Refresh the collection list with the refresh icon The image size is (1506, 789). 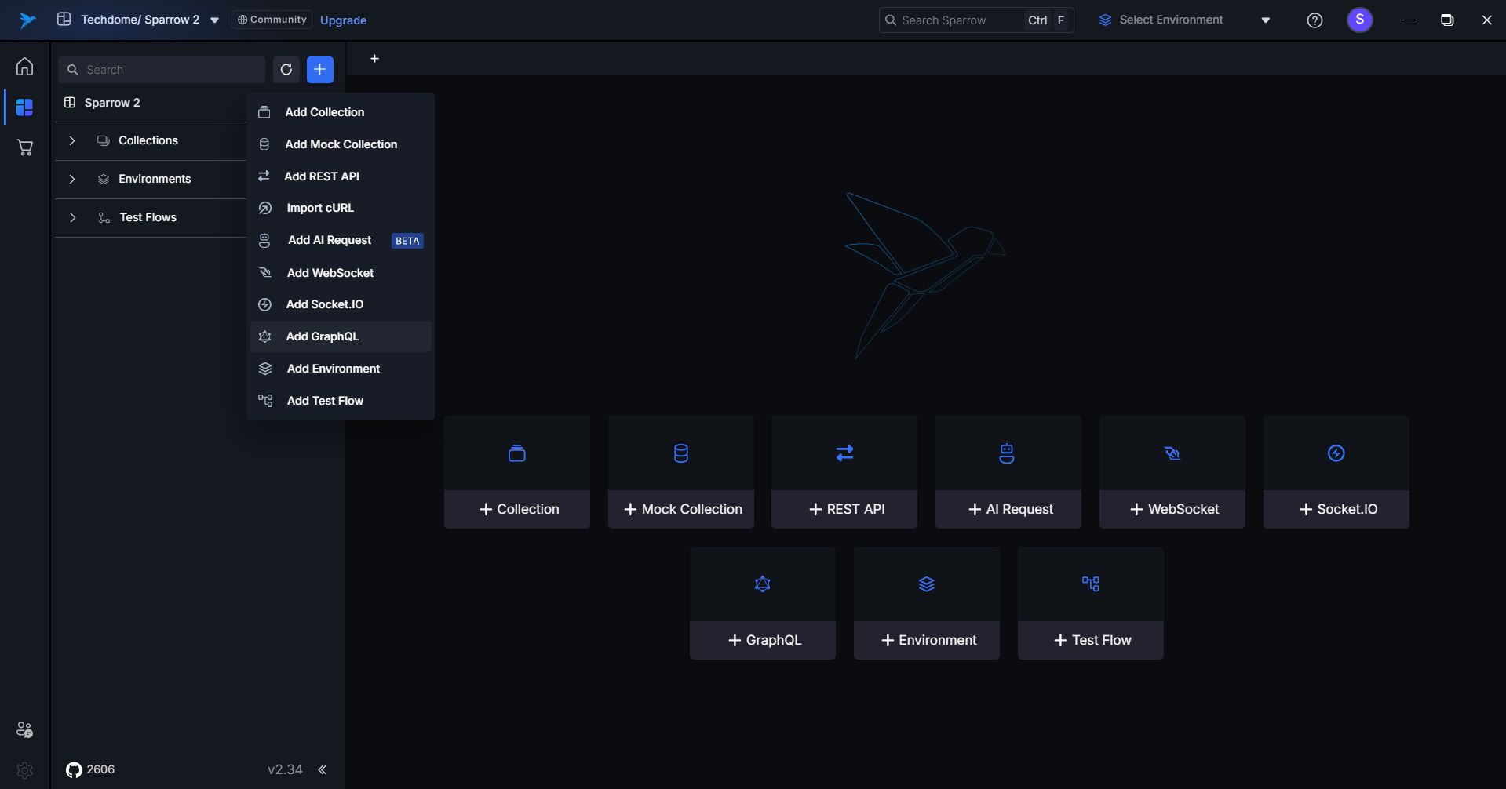[x=286, y=70]
